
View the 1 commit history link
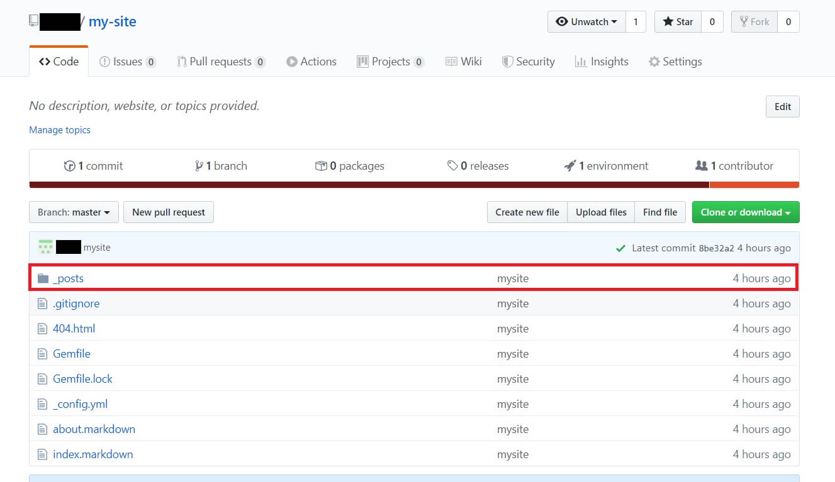pos(93,166)
